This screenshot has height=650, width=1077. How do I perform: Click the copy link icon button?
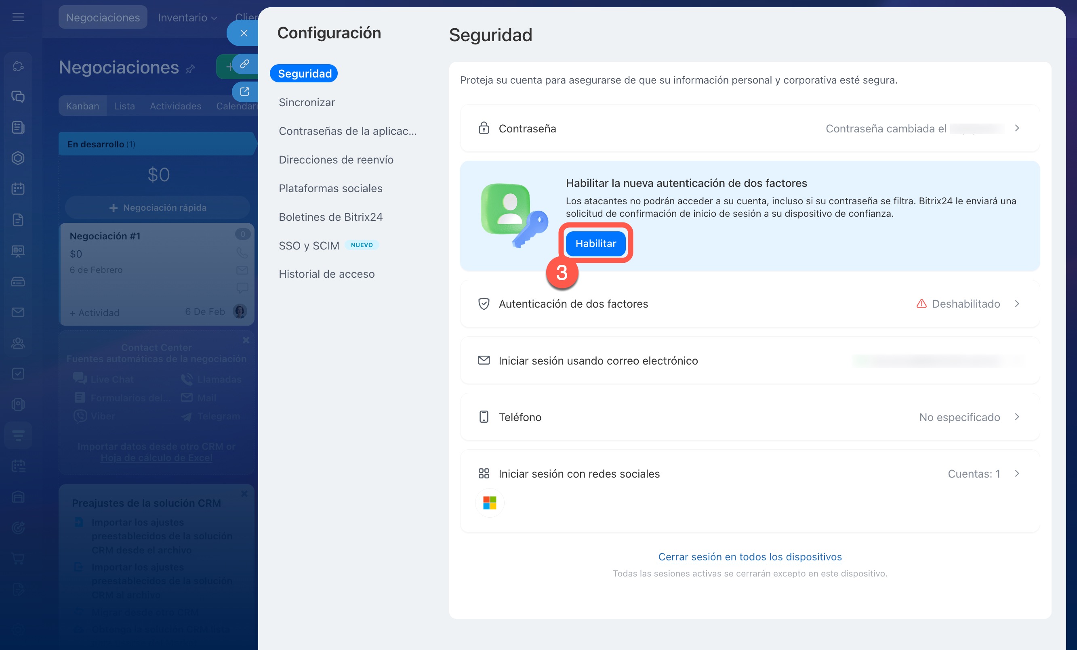(x=244, y=64)
